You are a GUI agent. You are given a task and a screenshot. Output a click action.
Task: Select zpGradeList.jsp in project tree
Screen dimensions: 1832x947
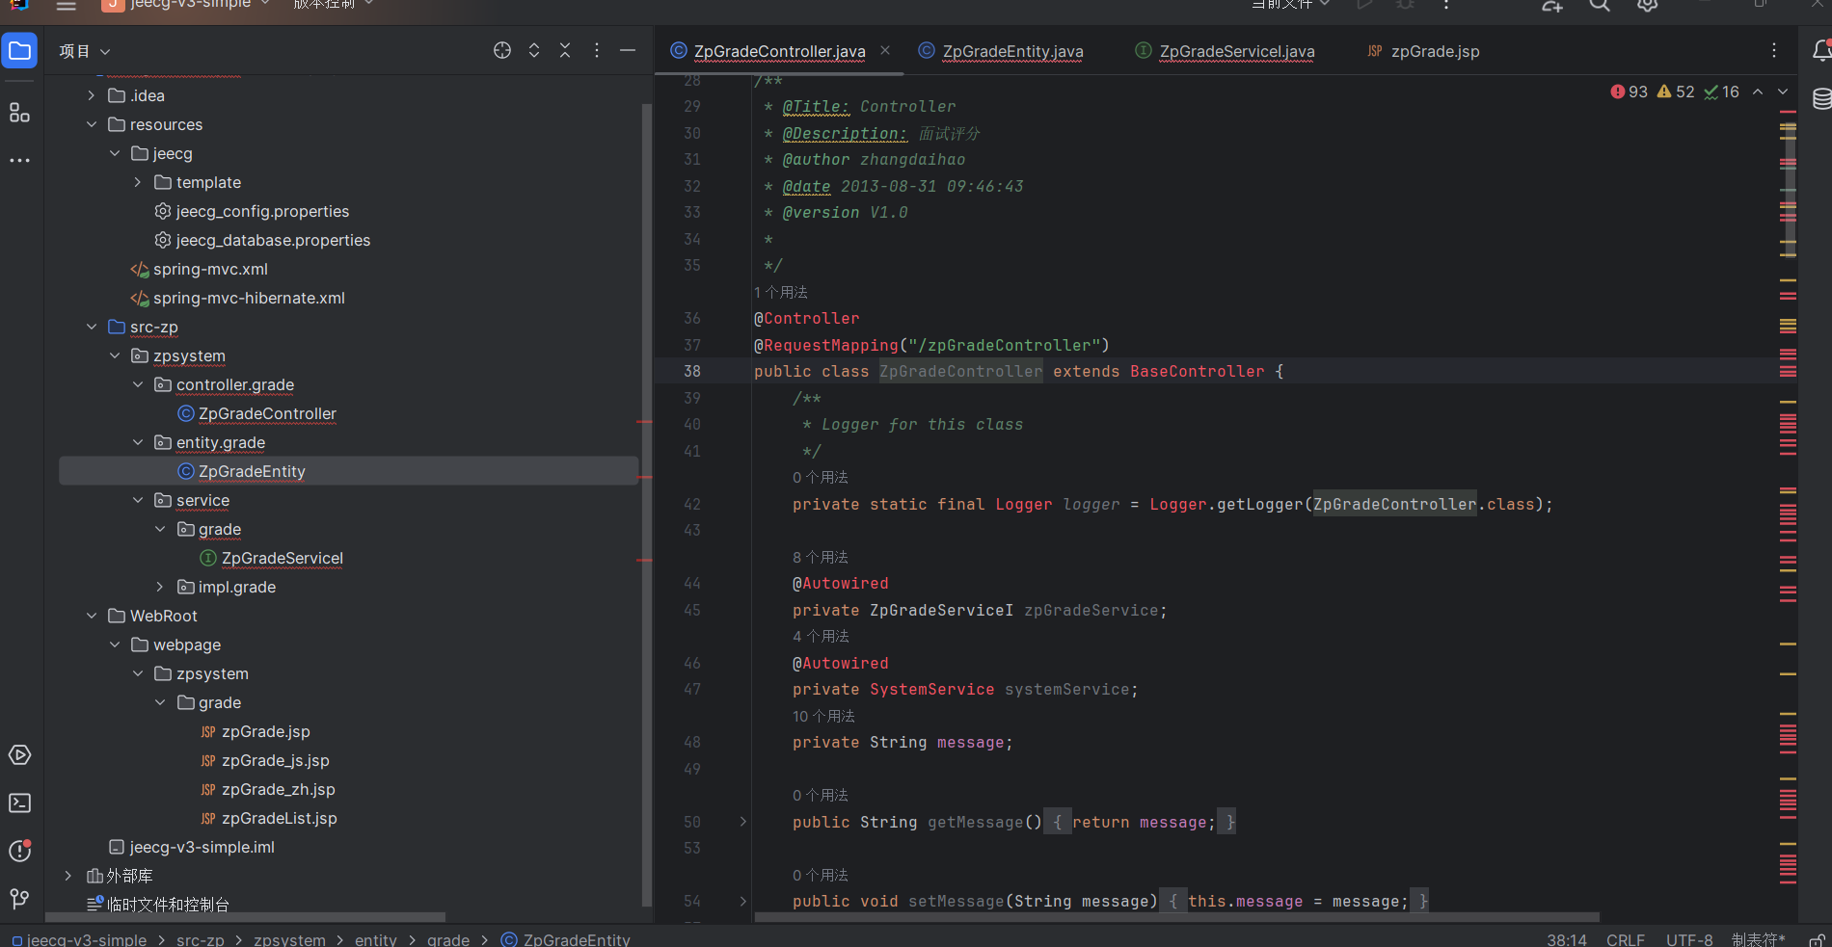(280, 818)
